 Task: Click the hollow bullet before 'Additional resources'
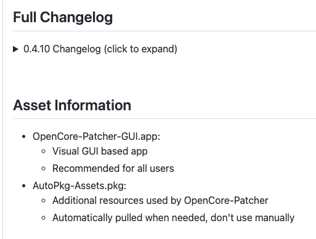coord(43,201)
